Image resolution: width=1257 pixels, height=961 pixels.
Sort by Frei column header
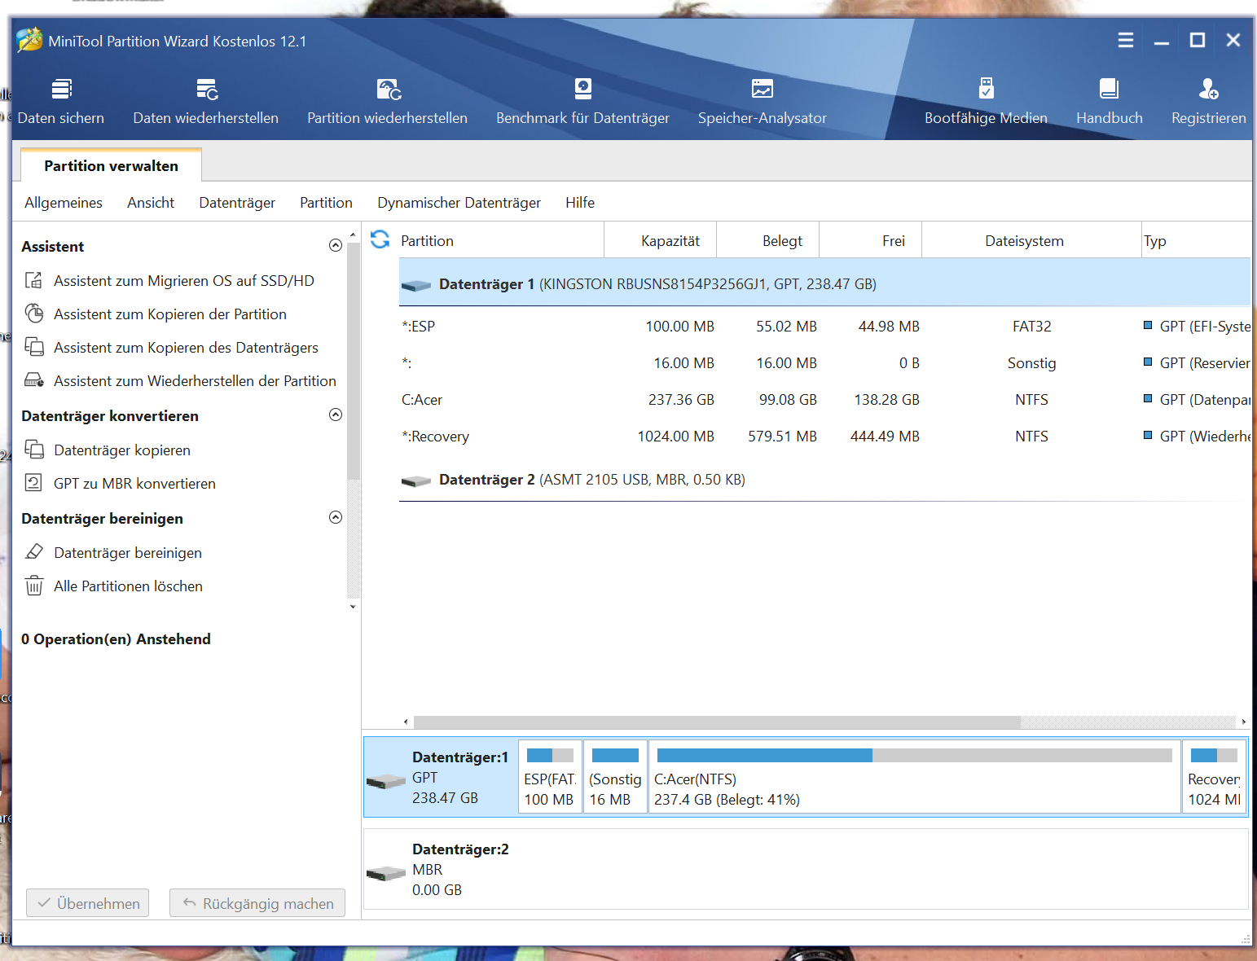click(871, 240)
